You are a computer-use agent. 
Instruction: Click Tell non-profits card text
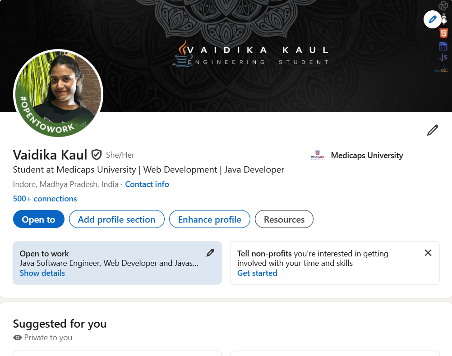[x=313, y=258]
